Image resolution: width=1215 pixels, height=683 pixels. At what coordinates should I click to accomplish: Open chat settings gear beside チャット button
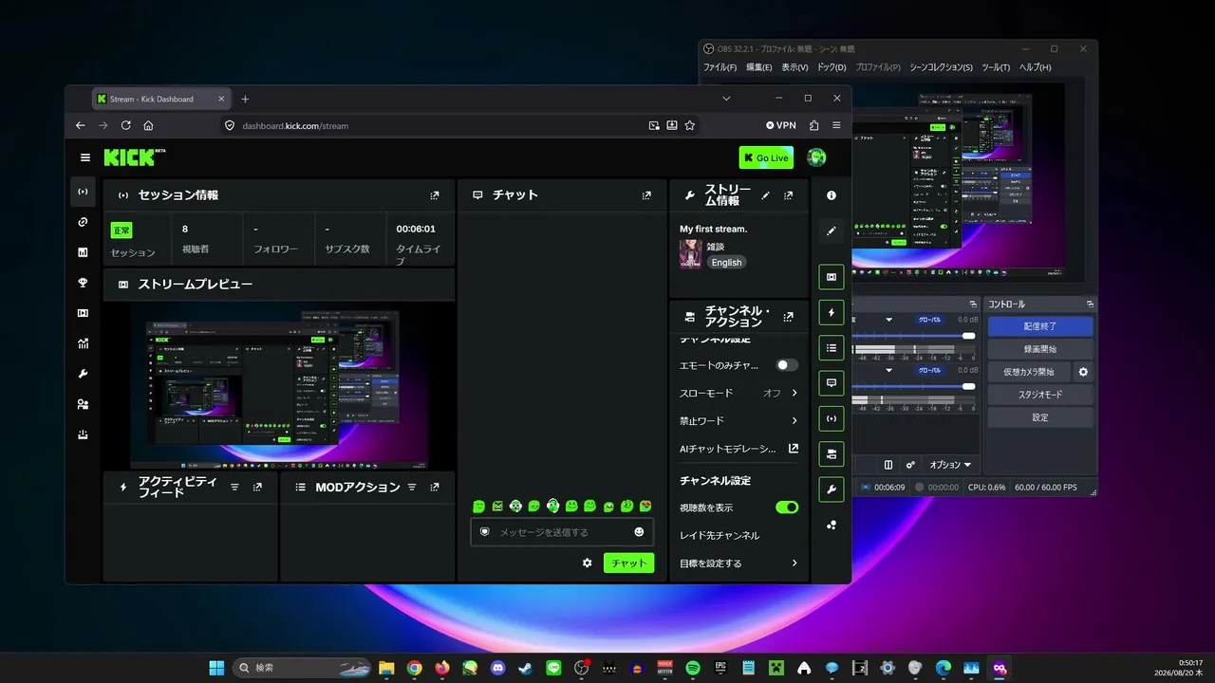[x=587, y=563]
